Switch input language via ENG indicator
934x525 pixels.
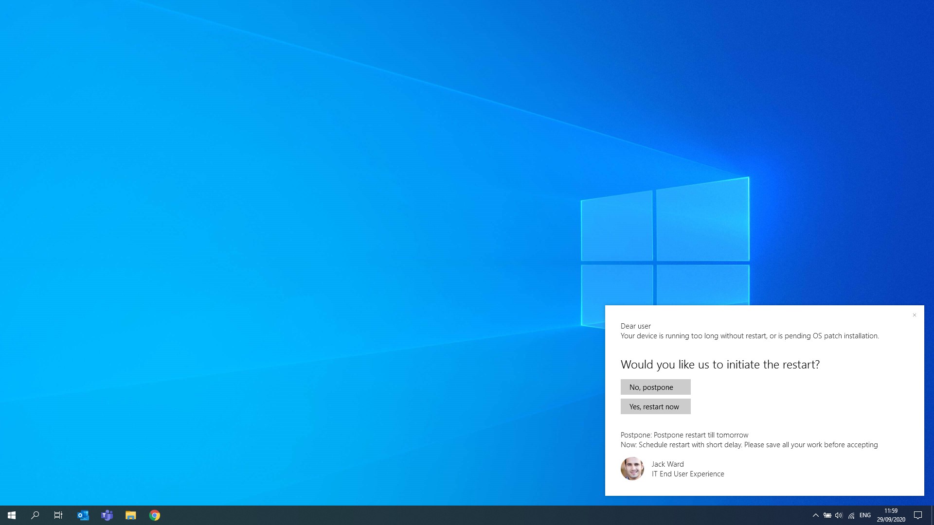[x=865, y=515]
